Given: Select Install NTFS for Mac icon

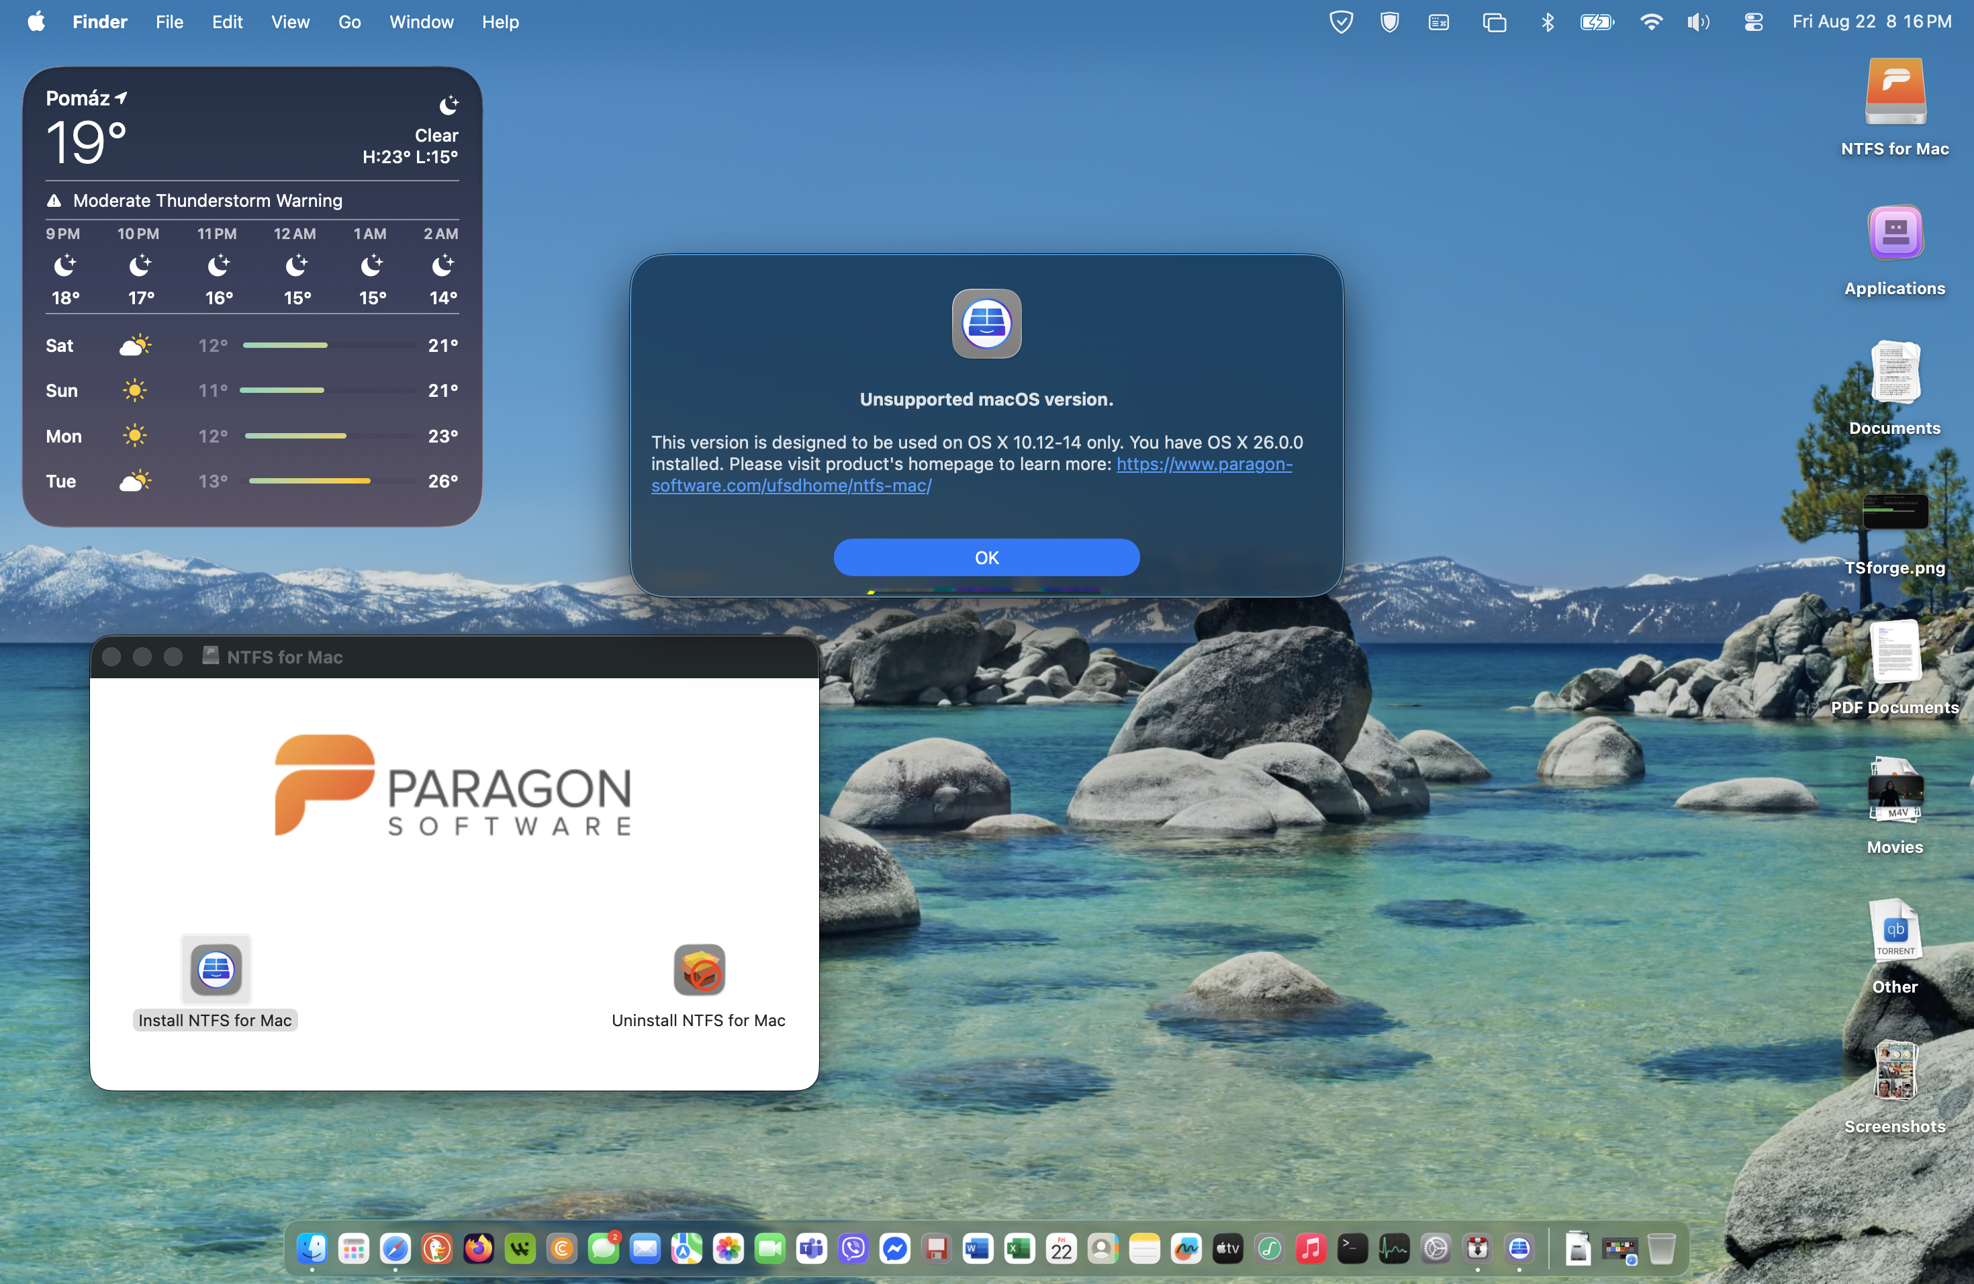Looking at the screenshot, I should (x=216, y=969).
